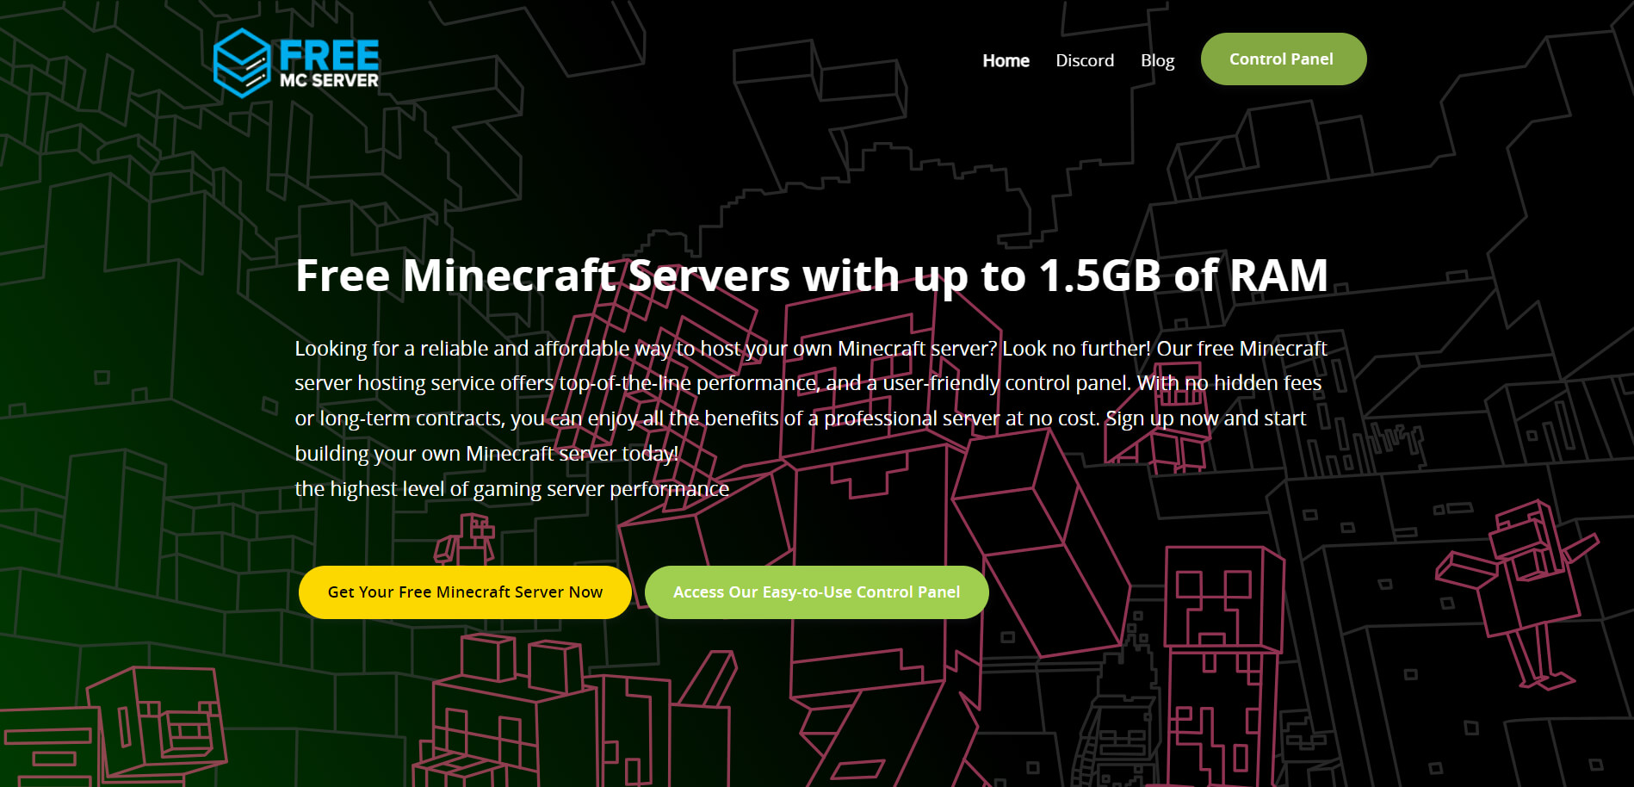The height and width of the screenshot is (787, 1634).
Task: Click the rounded Control Panel pill button
Action: (1283, 59)
